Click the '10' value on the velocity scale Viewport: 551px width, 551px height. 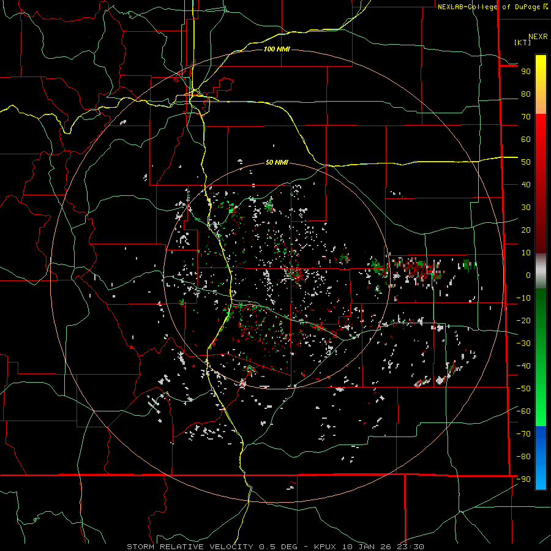click(526, 253)
